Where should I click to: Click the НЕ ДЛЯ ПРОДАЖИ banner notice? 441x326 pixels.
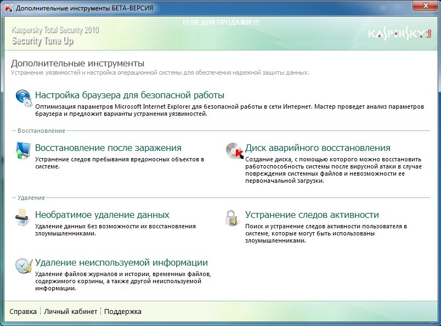point(221,23)
